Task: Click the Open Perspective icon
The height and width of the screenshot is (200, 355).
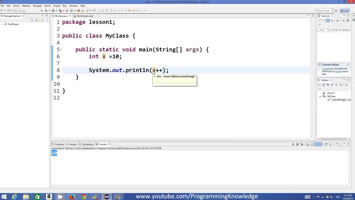Action: [336, 11]
